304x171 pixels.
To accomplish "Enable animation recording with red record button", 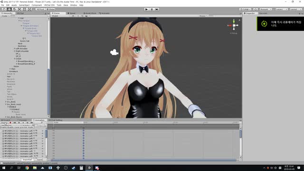I will [x=10, y=123].
